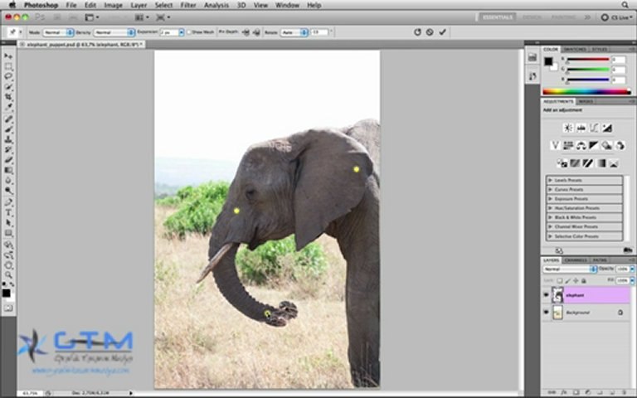Hide the Background layer via eye icon
Screen dimensions: 637x398
(x=546, y=313)
